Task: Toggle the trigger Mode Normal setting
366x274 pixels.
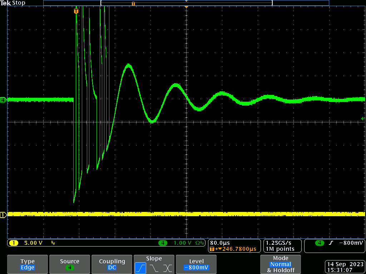Action: pos(280,264)
